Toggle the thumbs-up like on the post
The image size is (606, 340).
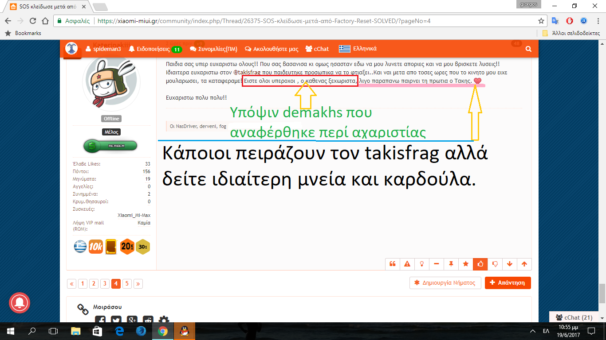coord(480,264)
